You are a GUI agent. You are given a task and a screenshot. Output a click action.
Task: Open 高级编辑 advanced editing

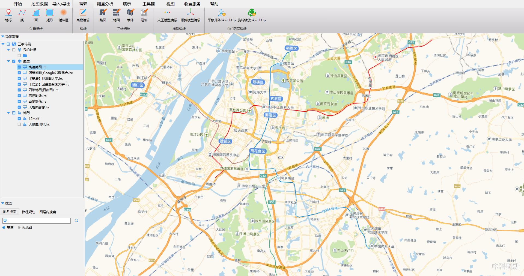[83, 15]
